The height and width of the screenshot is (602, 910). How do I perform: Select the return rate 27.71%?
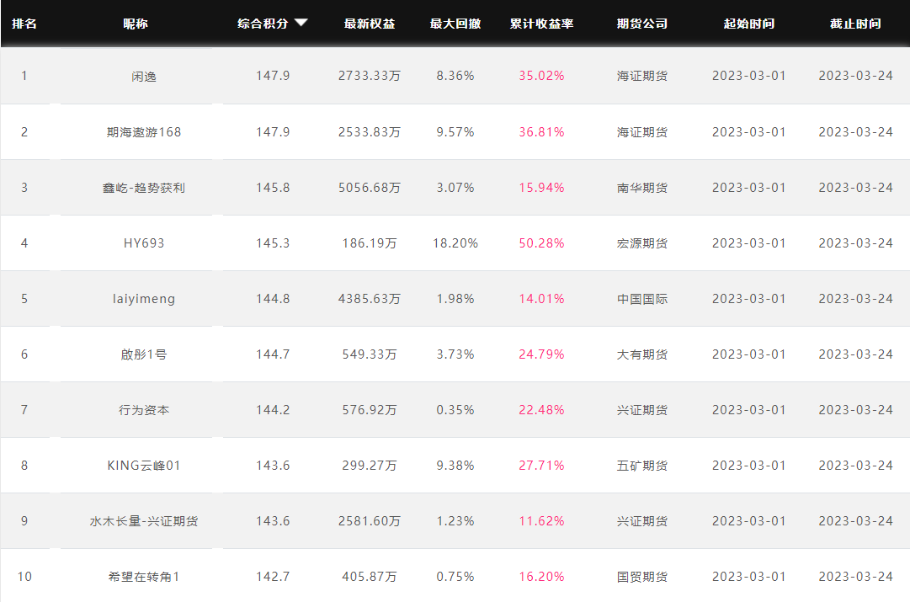(x=541, y=466)
